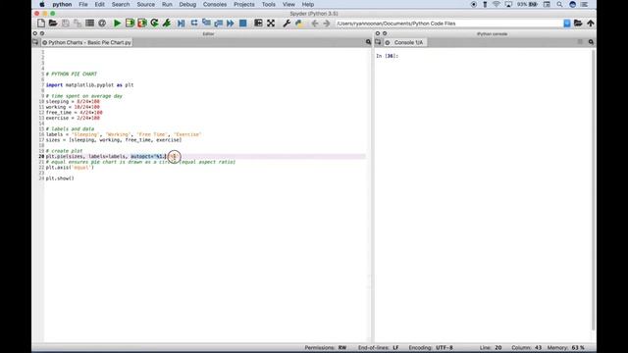628x353 pixels.
Task: Open the Projects menu
Action: (x=244, y=4)
